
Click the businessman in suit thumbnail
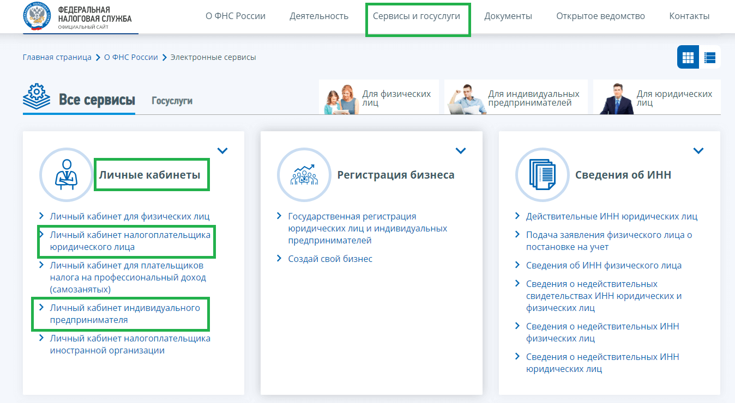(x=617, y=99)
